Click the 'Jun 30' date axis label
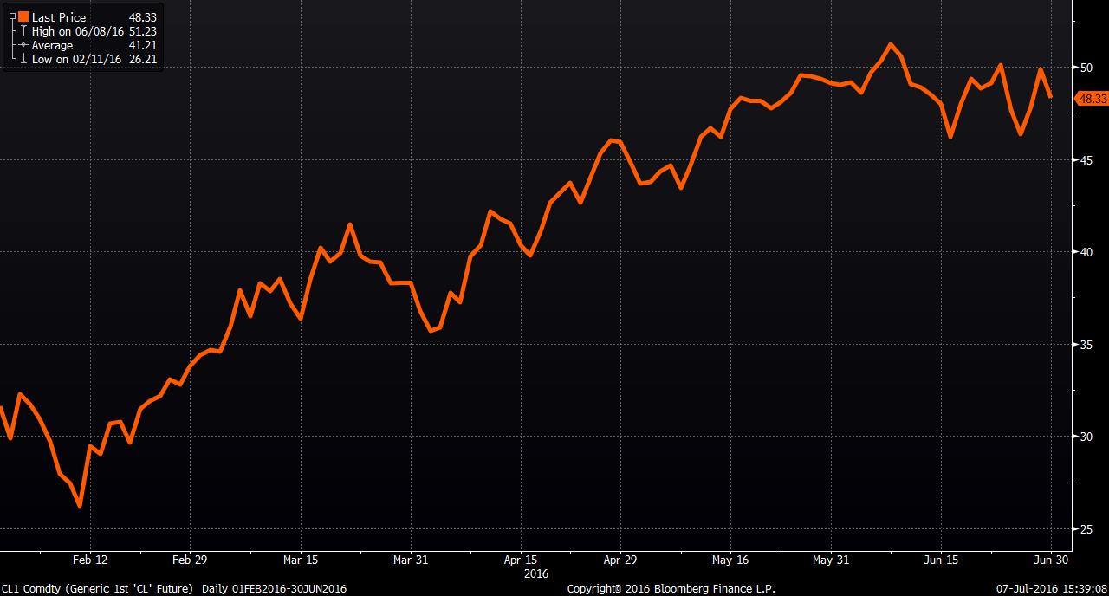This screenshot has height=596, width=1109. (1051, 560)
